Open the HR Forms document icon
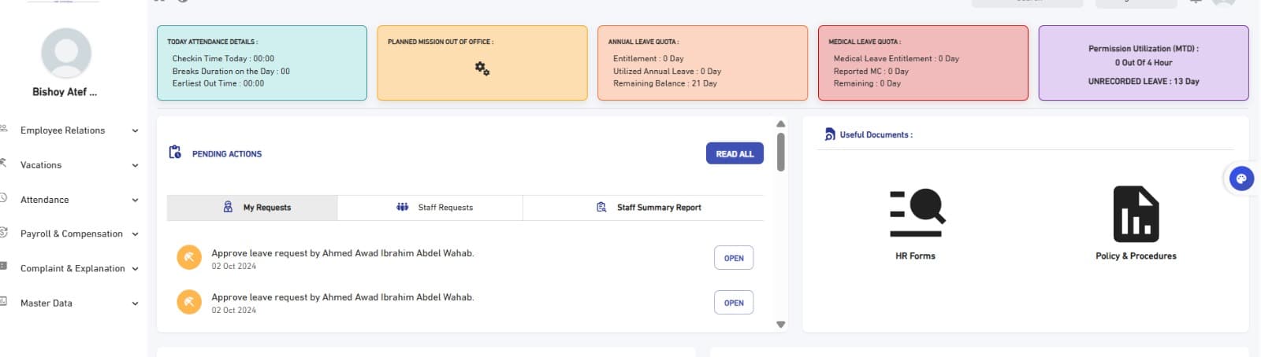The width and height of the screenshot is (1261, 357). coord(916,213)
